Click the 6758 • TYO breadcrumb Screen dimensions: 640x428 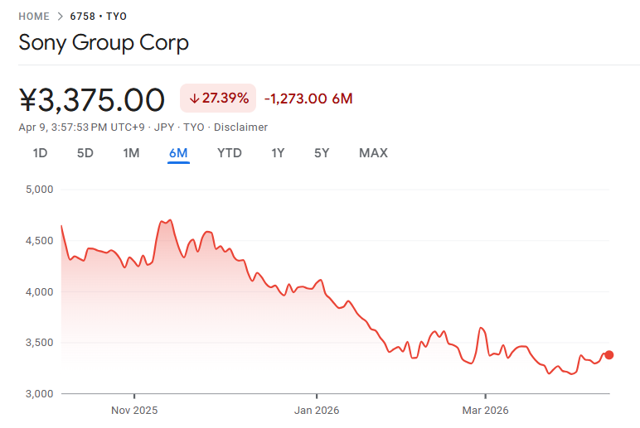click(x=98, y=16)
